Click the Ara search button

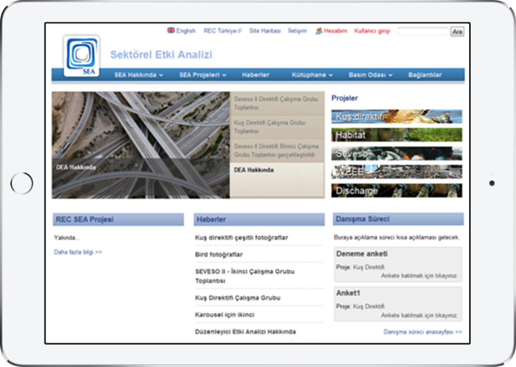pyautogui.click(x=457, y=31)
